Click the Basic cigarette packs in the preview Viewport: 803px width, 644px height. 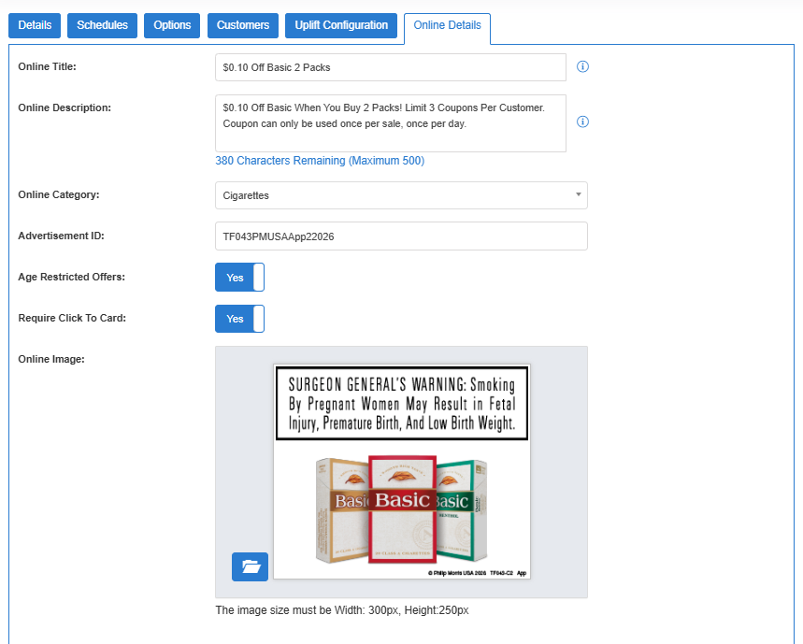pos(402,509)
